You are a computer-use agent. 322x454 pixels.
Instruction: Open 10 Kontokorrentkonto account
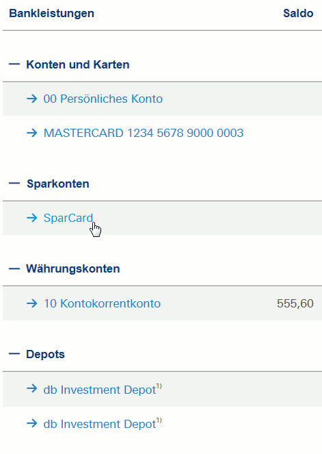pyautogui.click(x=102, y=303)
